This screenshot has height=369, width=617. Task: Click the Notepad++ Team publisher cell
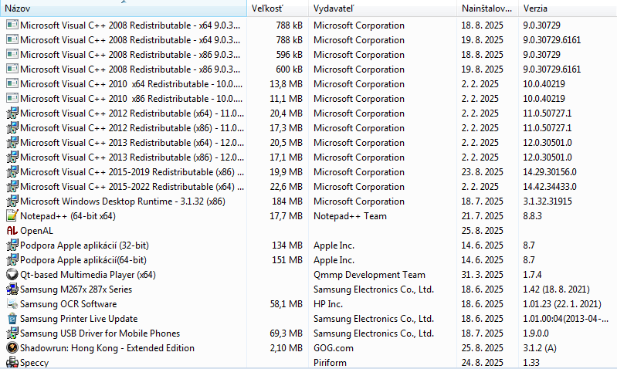[x=350, y=216]
